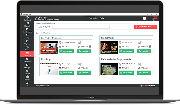Expand Video Url dropdown for New Songs
This screenshot has height=105, width=180.
90,68
